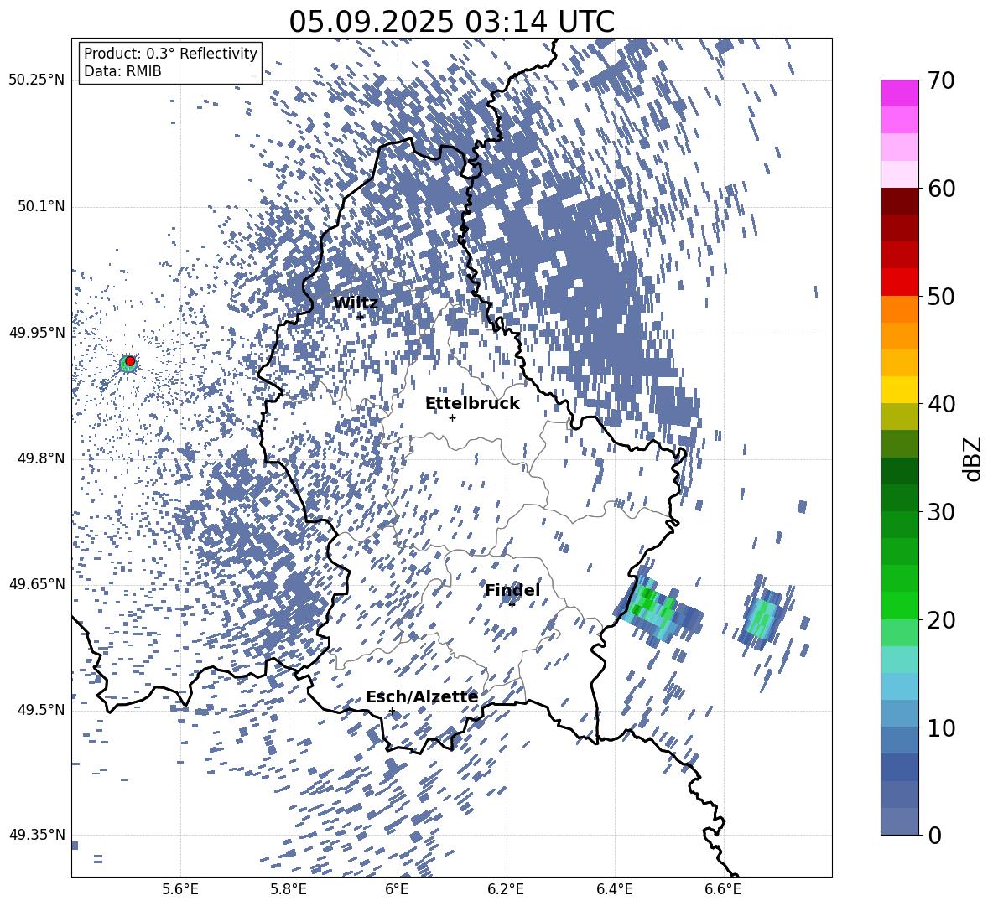This screenshot has width=993, height=906.
Task: Click the Wiltz city label
Action: (356, 303)
